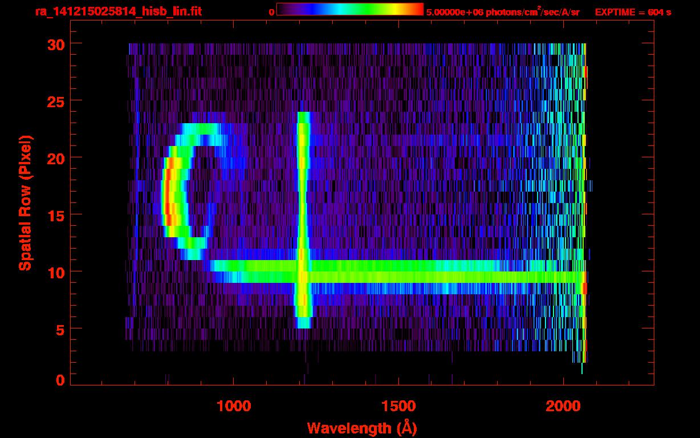The image size is (700, 438).
Task: Click the y-axis tick label 30
Action: click(x=56, y=44)
